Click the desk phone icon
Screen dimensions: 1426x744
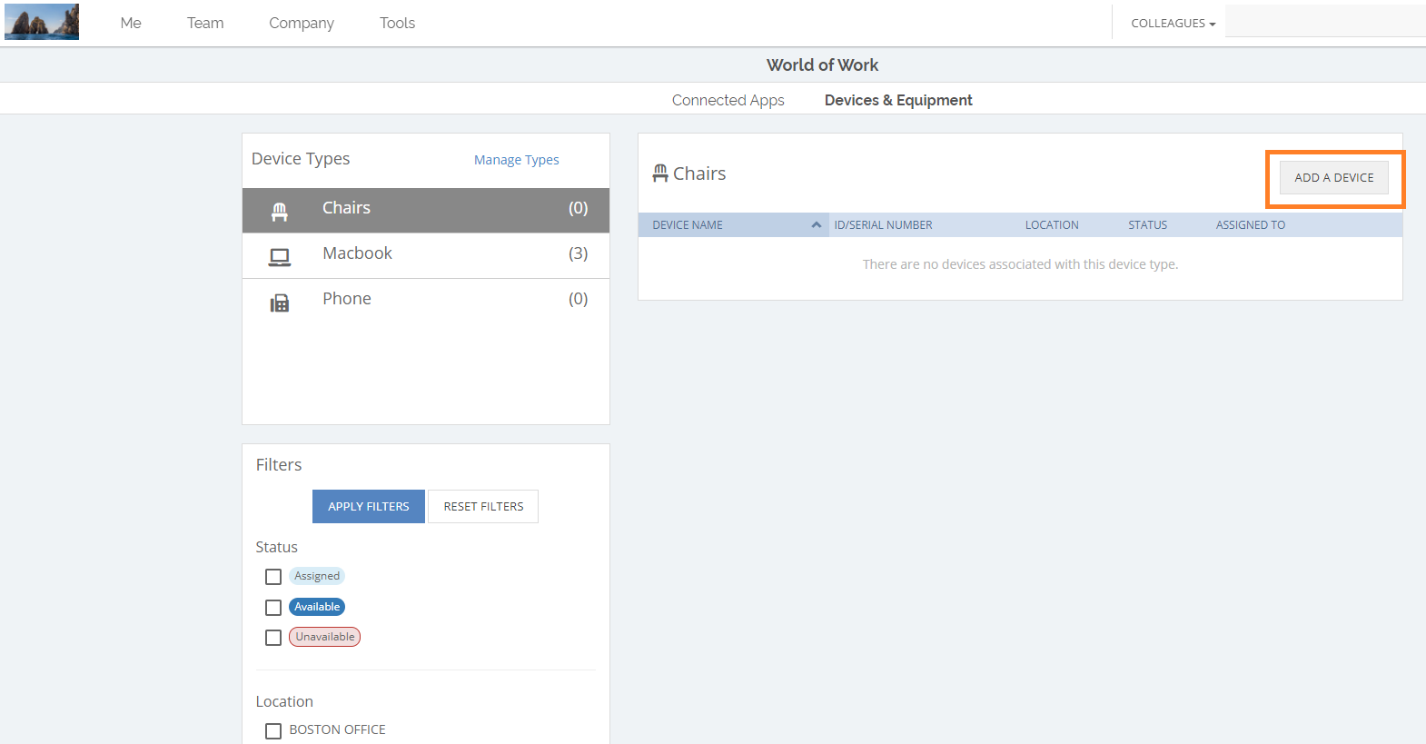coord(279,303)
